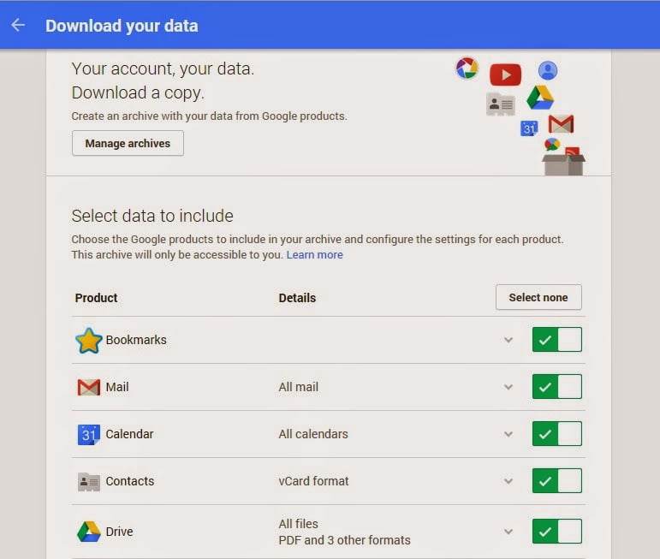Image resolution: width=660 pixels, height=559 pixels.
Task: Click the Details column header
Action: [297, 298]
